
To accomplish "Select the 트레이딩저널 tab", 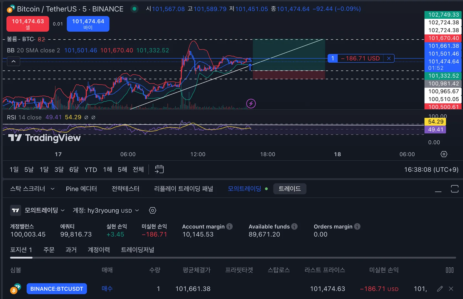I will (x=137, y=250).
